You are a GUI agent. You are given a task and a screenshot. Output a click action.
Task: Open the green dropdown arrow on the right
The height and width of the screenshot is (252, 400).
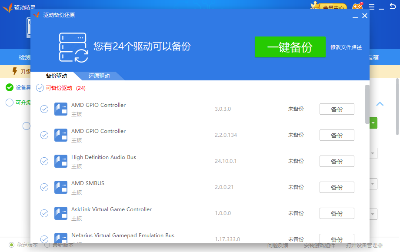(373, 123)
